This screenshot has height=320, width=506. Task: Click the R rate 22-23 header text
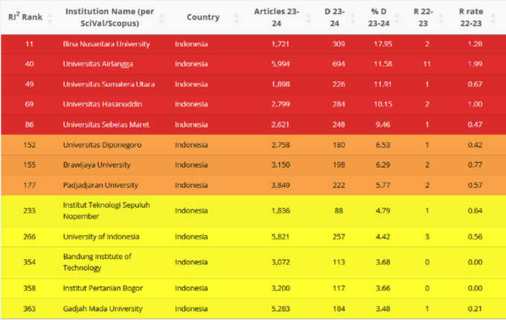471,17
